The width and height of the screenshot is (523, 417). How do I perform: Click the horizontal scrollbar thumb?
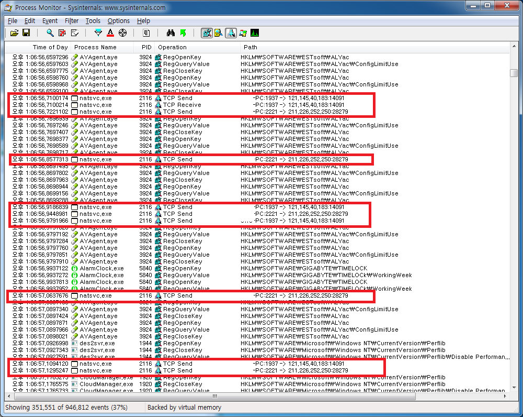(x=215, y=396)
